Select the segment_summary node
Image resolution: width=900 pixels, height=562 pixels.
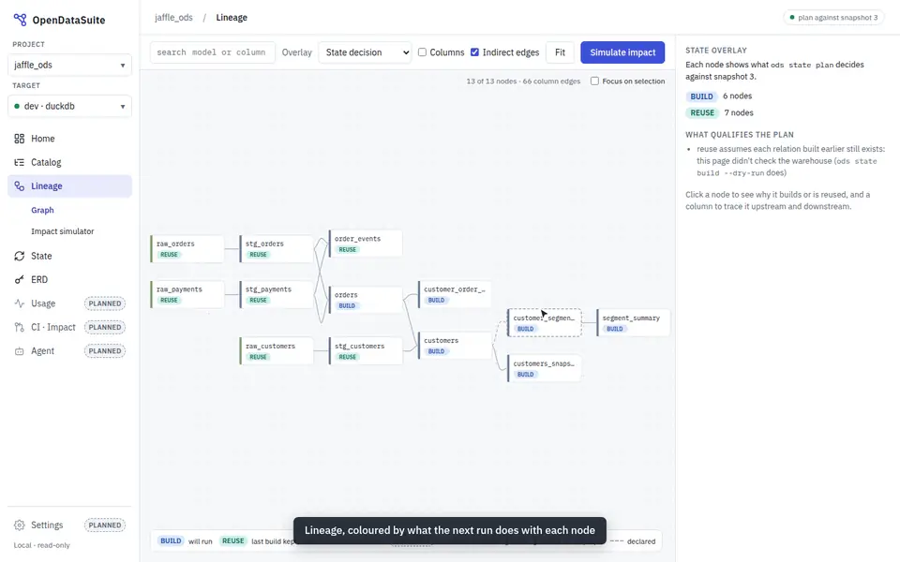click(634, 323)
